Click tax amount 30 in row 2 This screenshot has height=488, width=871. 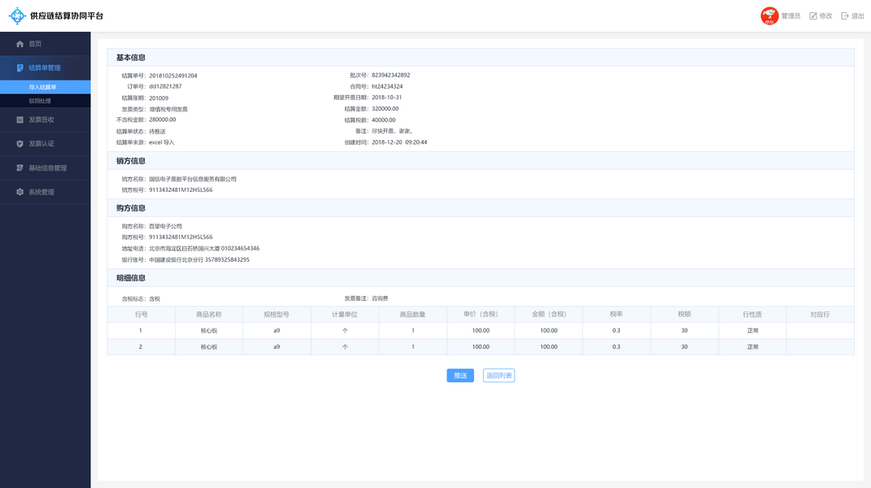[685, 346]
